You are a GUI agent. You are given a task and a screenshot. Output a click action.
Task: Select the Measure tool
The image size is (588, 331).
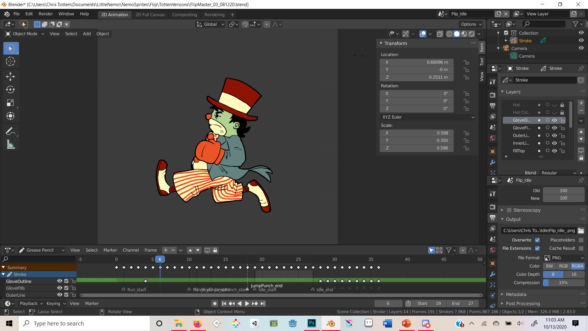tap(11, 144)
